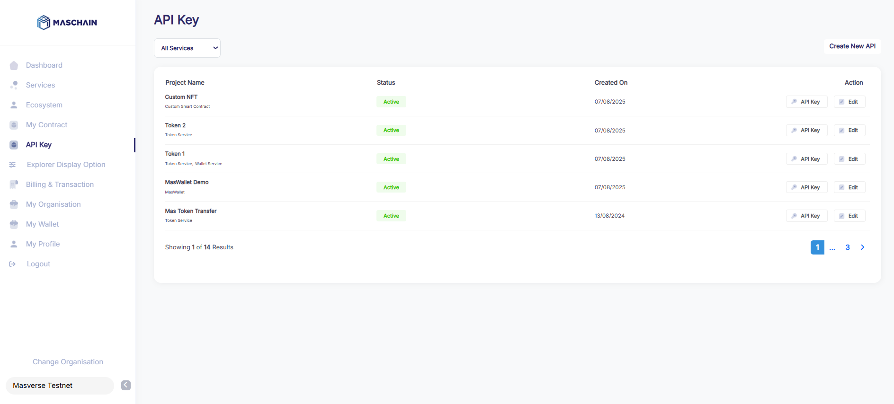Click the My Profile person icon
The height and width of the screenshot is (404, 894).
(x=14, y=244)
